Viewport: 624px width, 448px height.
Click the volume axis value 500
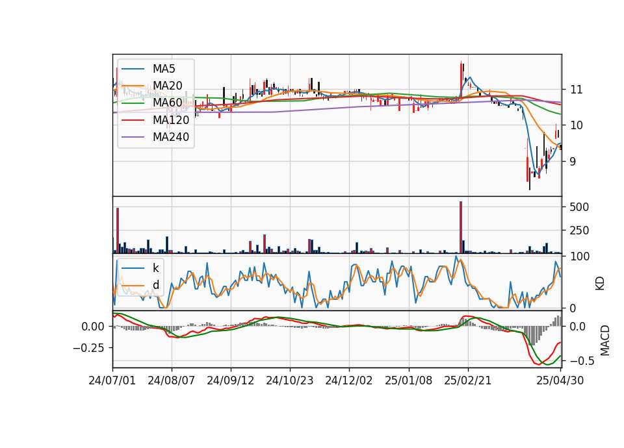[579, 207]
